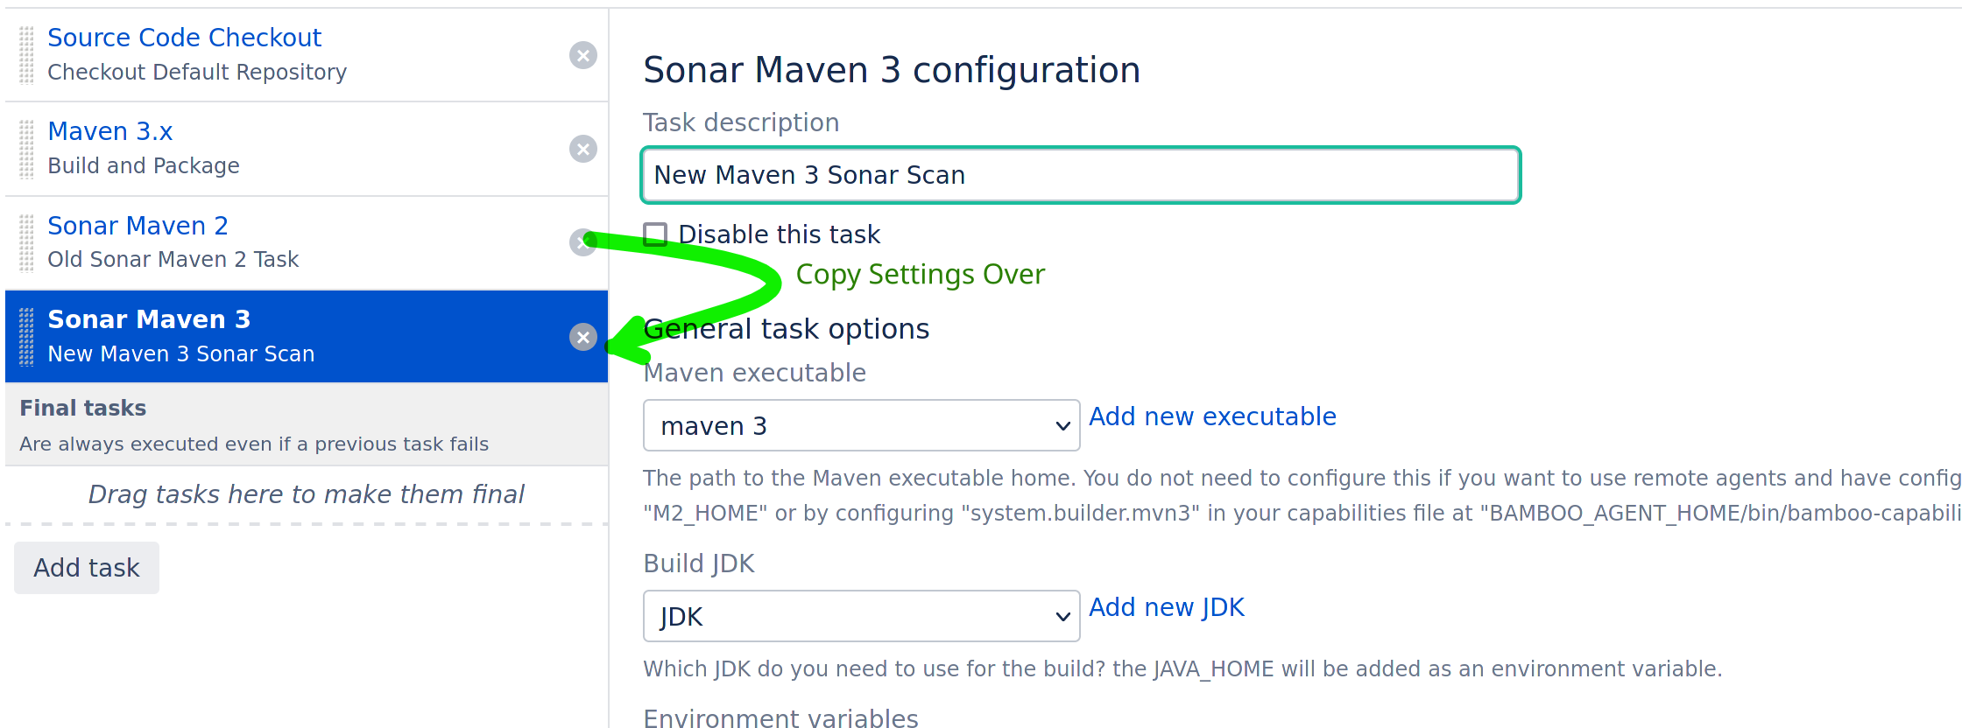1962x728 pixels.
Task: Click the final tasks drop zone
Action: 307,494
